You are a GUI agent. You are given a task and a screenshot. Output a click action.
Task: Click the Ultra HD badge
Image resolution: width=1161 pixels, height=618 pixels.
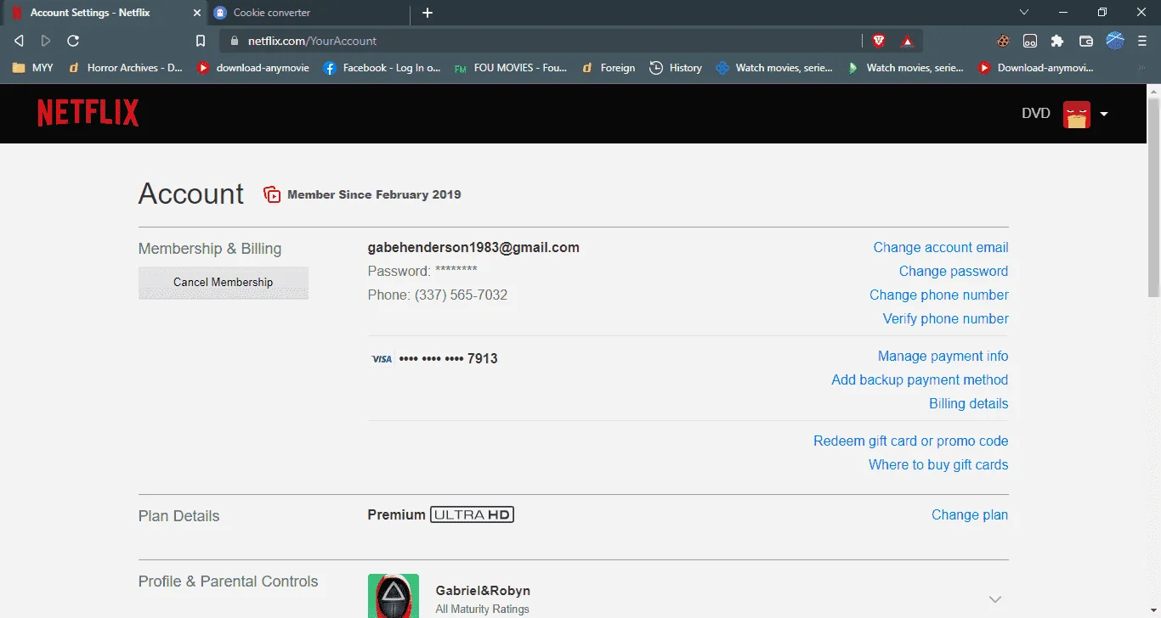[x=473, y=514]
